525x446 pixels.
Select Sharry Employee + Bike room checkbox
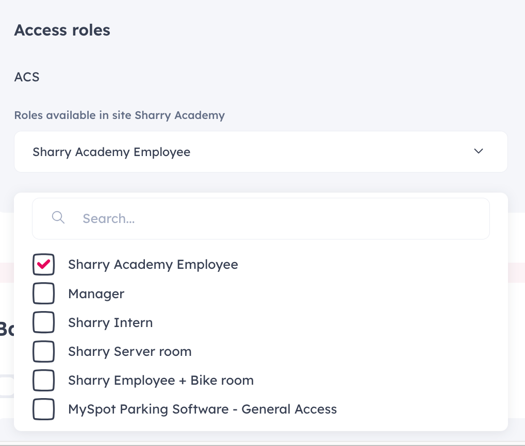tap(43, 380)
